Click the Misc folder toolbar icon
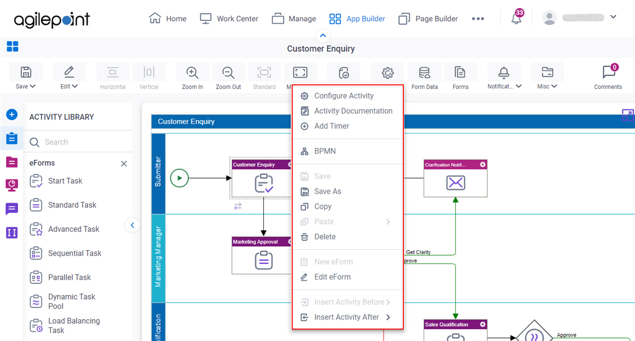 547,72
